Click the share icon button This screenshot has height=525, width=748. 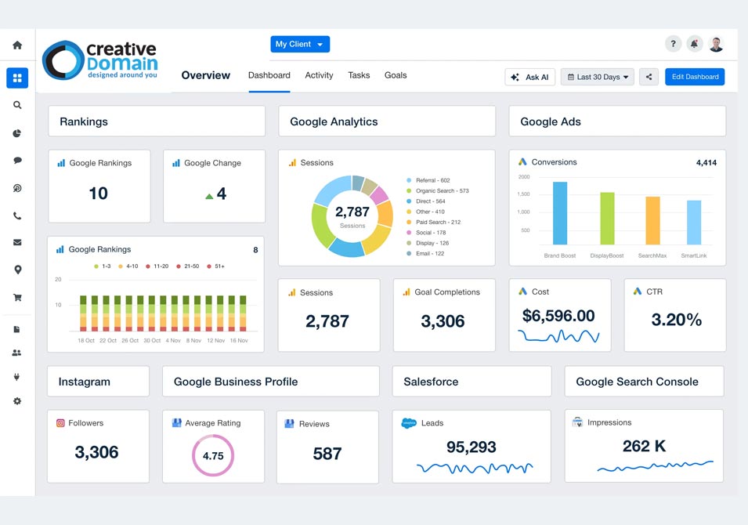649,76
